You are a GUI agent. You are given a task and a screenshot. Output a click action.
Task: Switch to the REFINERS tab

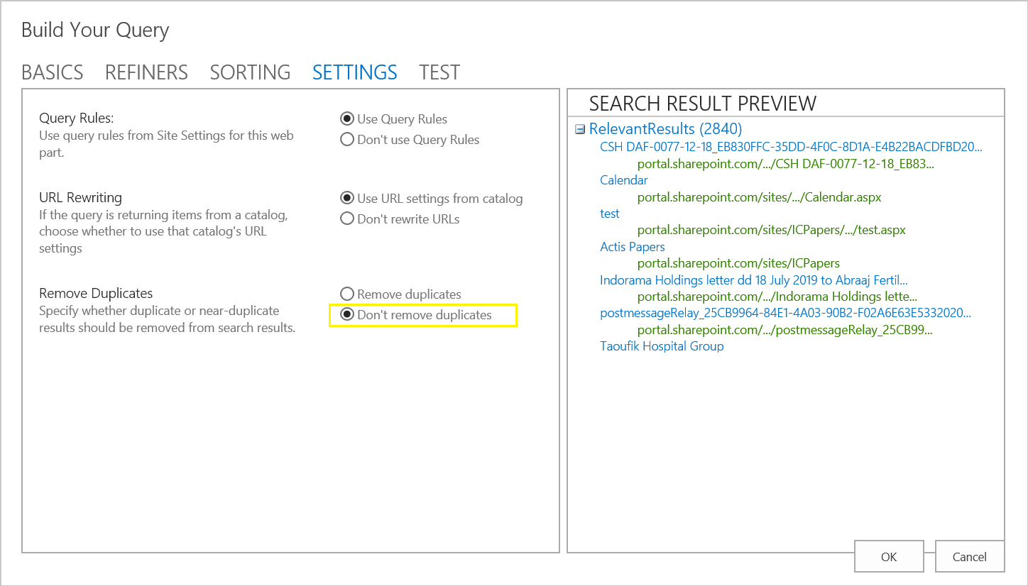(146, 72)
